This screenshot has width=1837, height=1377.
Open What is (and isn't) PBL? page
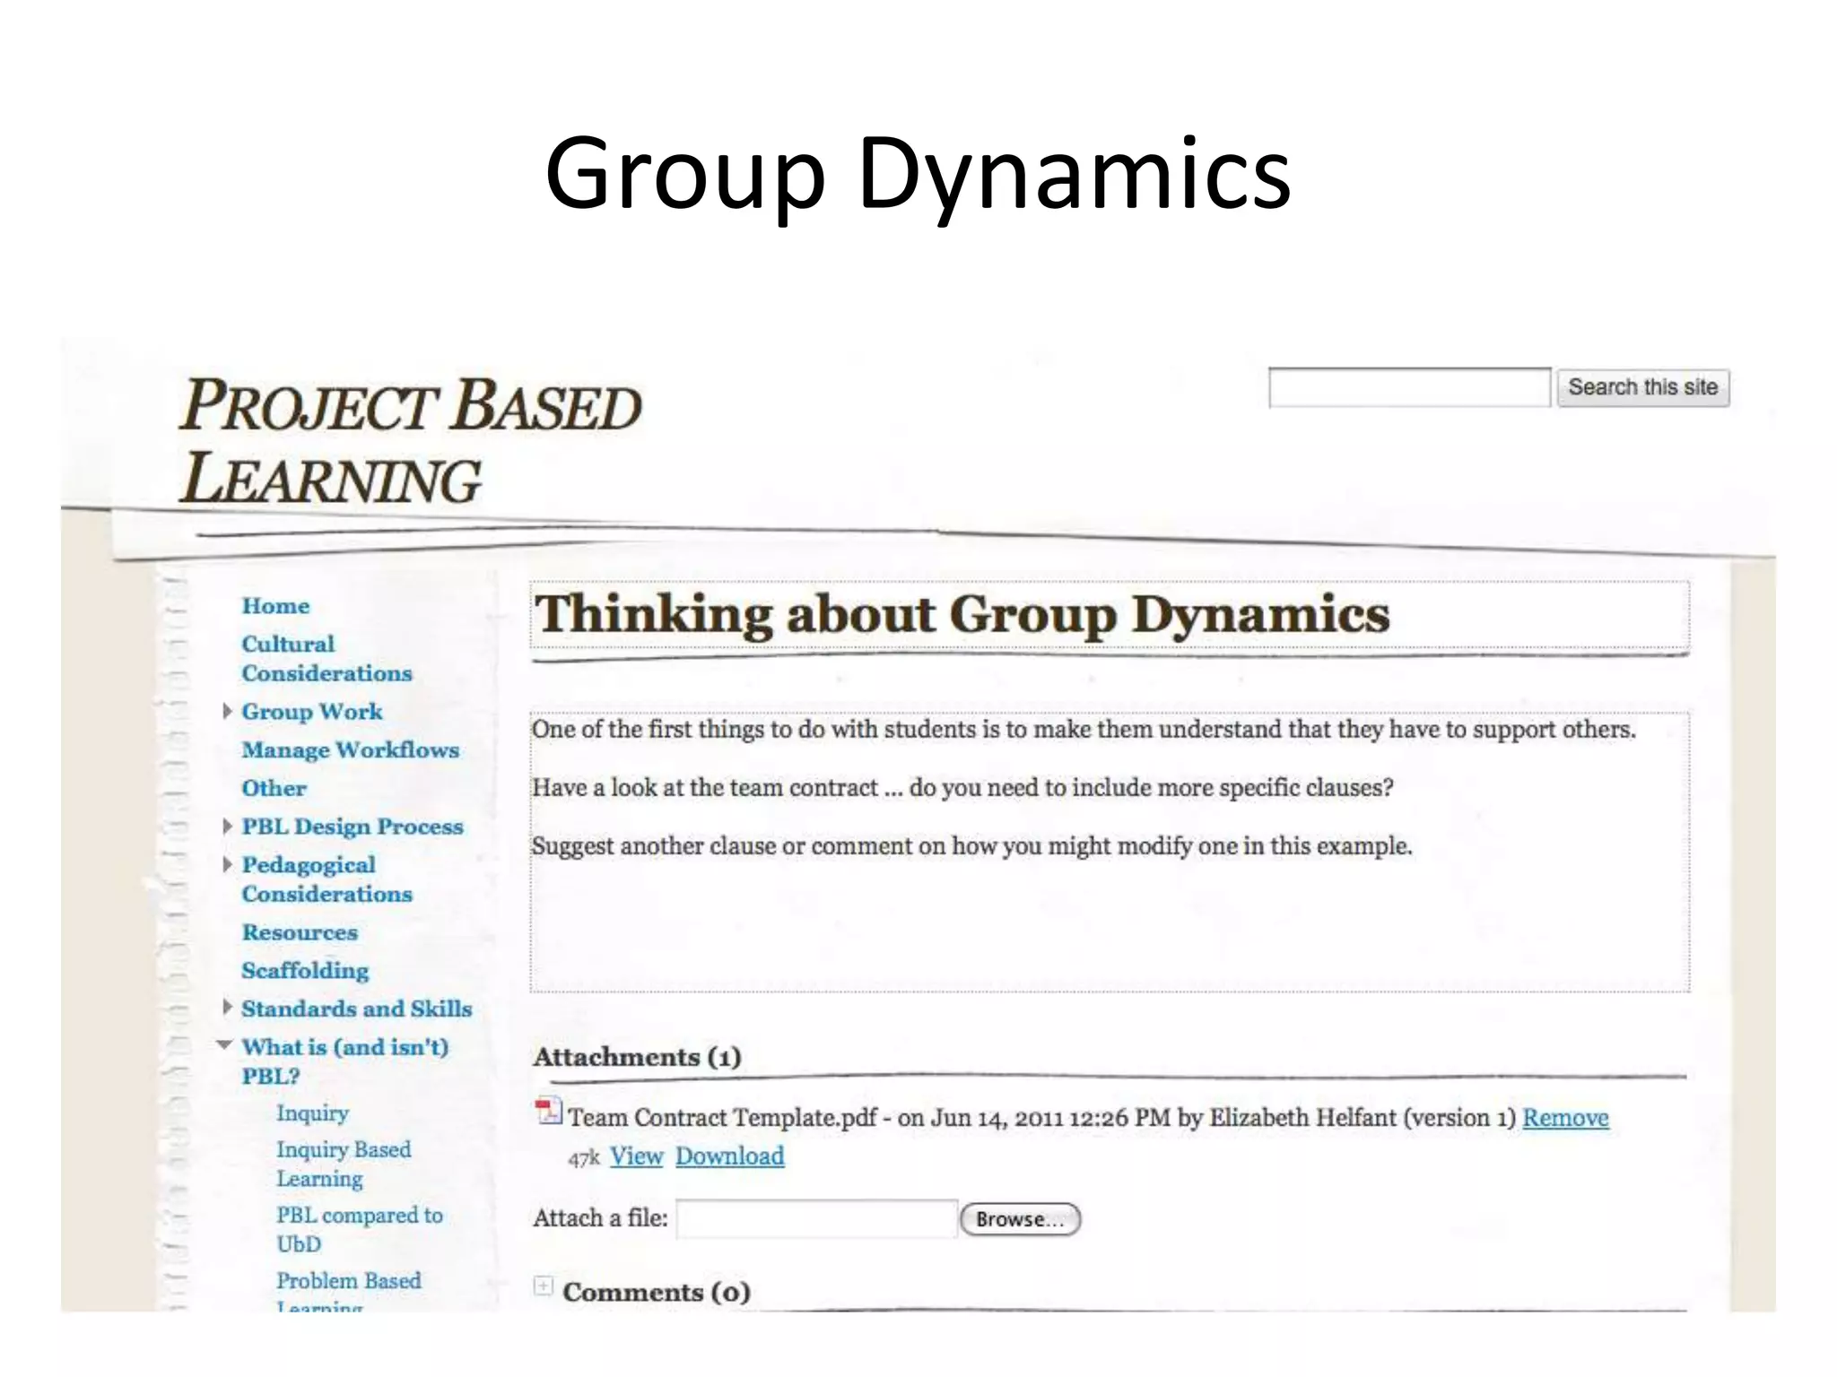(344, 1061)
